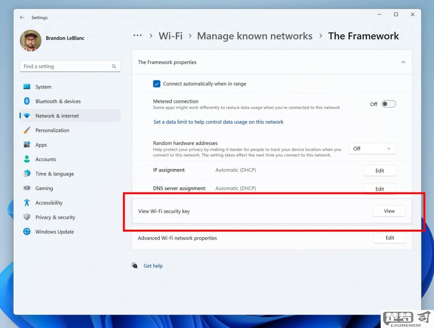The height and width of the screenshot is (328, 434).
Task: Go to Wi-Fi breadcrumb
Action: coord(171,36)
